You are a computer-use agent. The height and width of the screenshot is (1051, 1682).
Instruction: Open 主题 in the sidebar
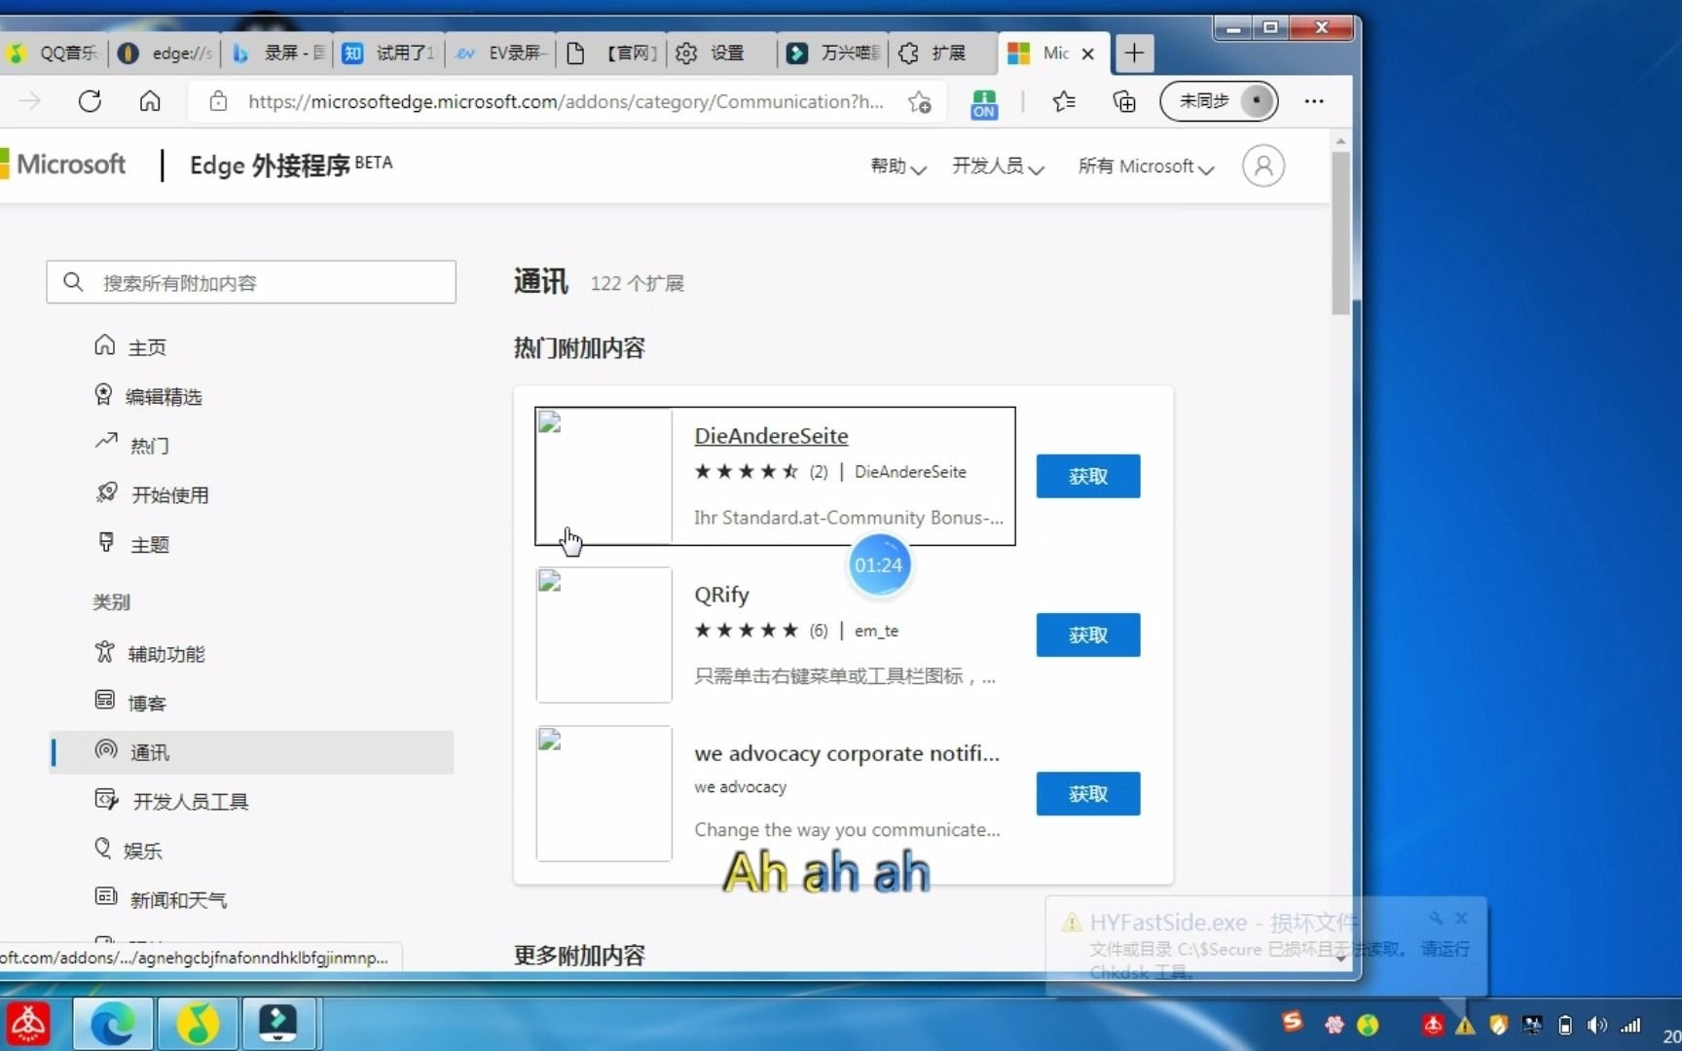click(131, 544)
